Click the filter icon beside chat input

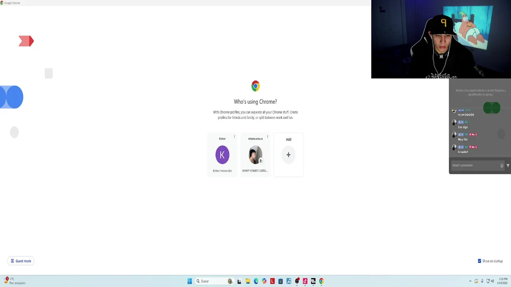point(508,165)
